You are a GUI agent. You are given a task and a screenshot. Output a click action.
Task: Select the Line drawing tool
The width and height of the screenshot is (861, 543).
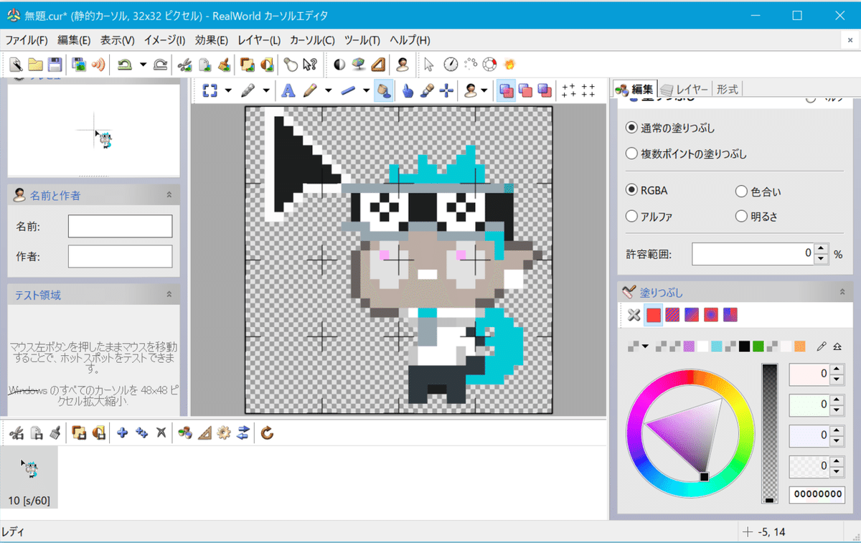click(348, 91)
